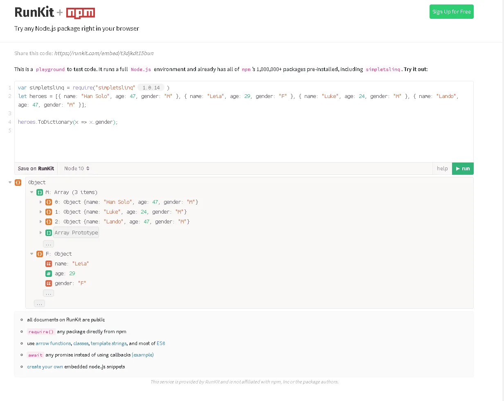Open the create your own link
504x401 pixels.
(45, 367)
